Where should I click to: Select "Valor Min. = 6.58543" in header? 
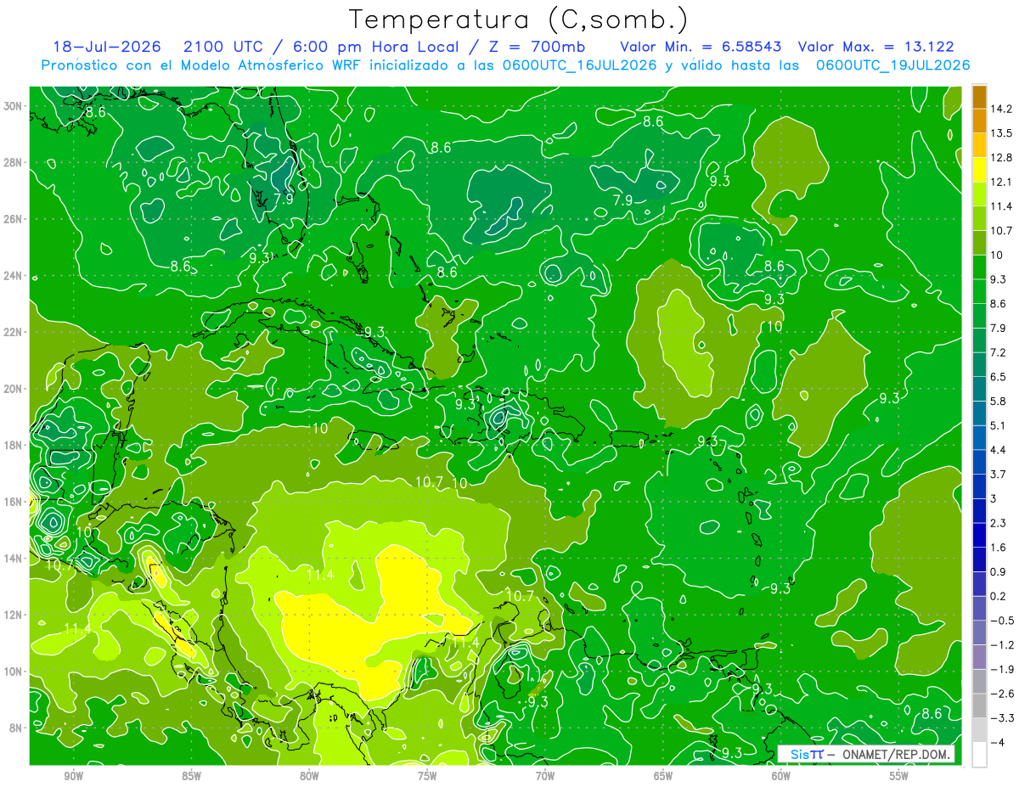[701, 47]
